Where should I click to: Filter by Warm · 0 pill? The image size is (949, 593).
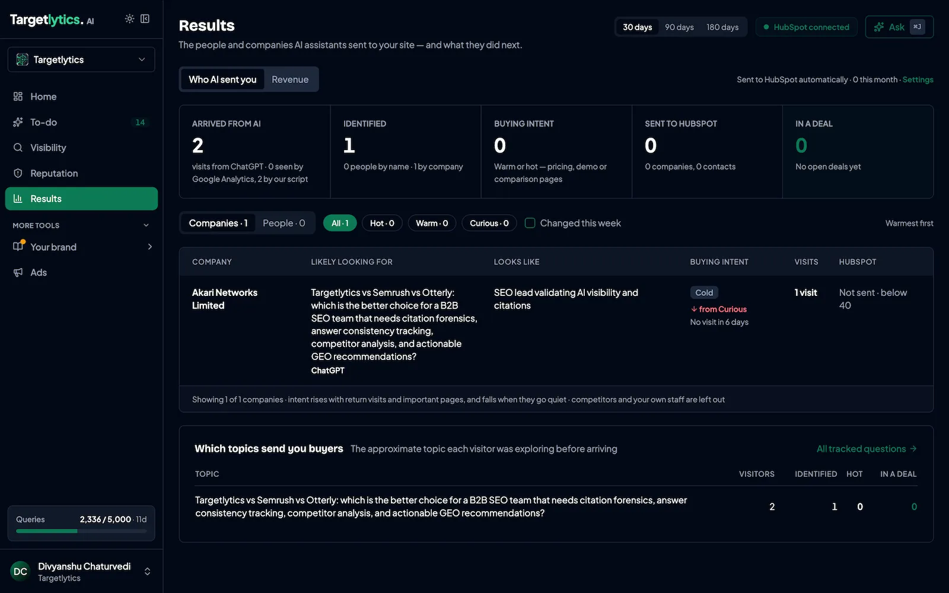(432, 223)
